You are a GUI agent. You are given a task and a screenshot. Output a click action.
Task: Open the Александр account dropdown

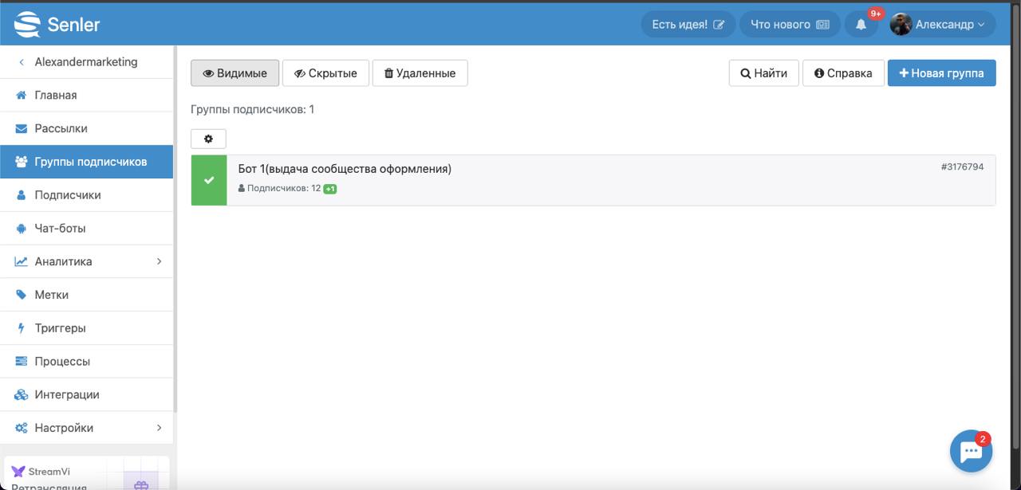tap(942, 25)
